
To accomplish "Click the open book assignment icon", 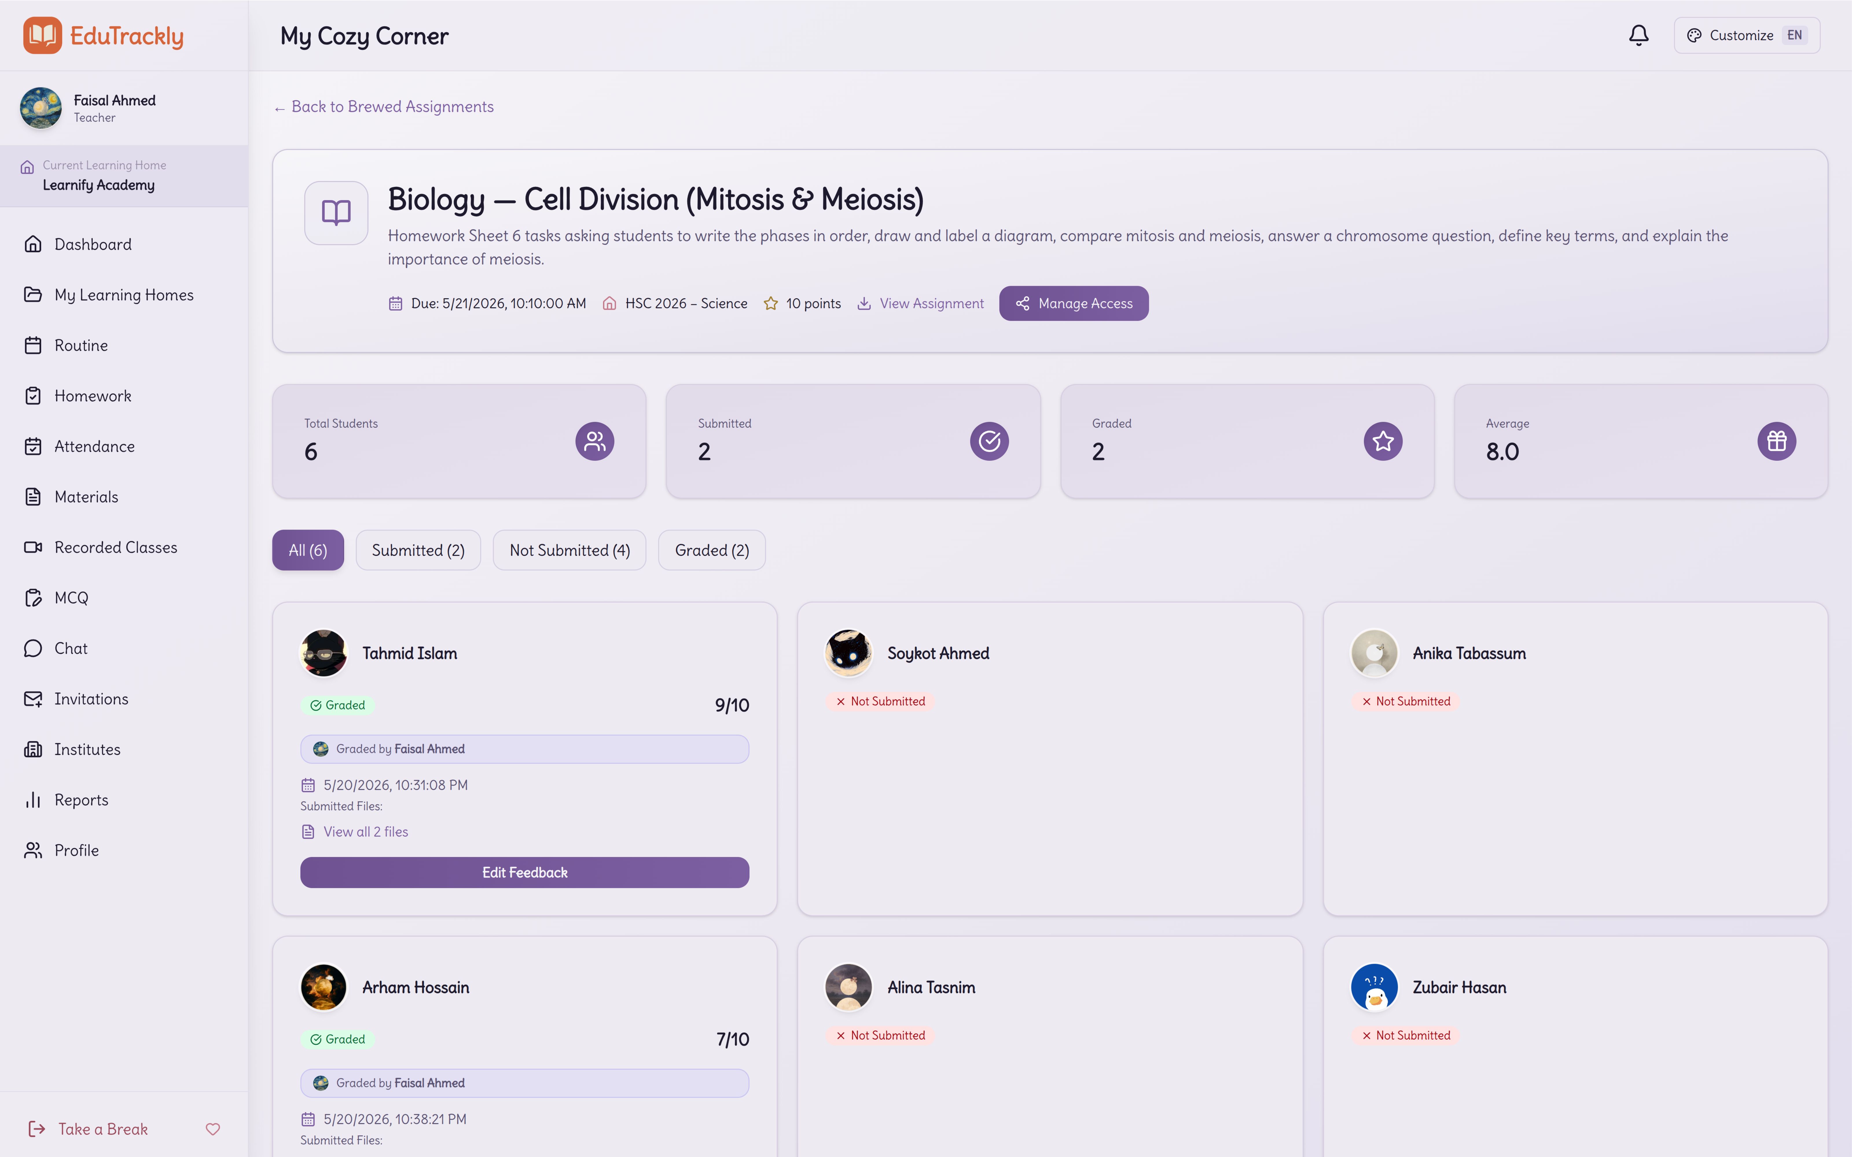I will tap(336, 213).
